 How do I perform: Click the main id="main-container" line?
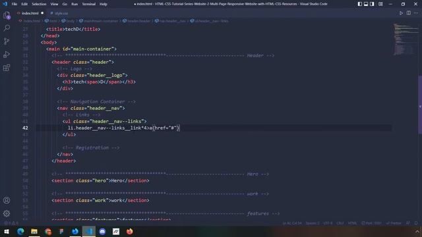(81, 49)
